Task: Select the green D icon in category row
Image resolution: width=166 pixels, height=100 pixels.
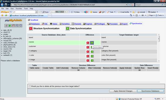Action: pyautogui.click(x=92, y=52)
